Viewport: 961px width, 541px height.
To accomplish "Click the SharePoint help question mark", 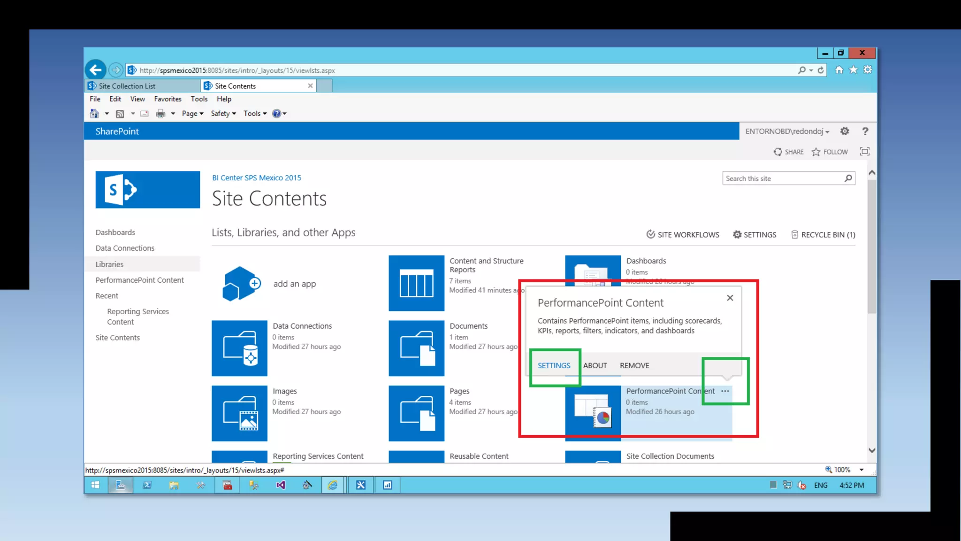I will [x=865, y=131].
